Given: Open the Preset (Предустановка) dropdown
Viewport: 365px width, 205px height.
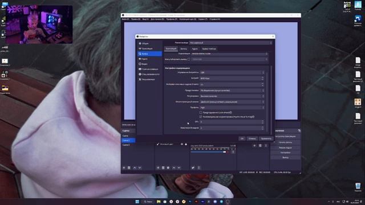Looking at the screenshot, I should click(x=232, y=91).
